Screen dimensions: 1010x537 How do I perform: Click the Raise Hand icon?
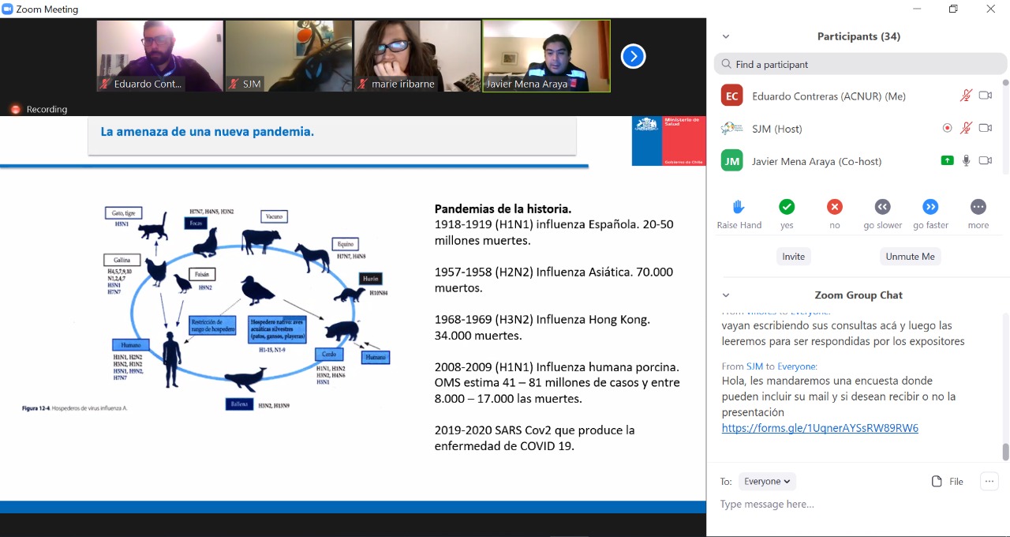739,207
